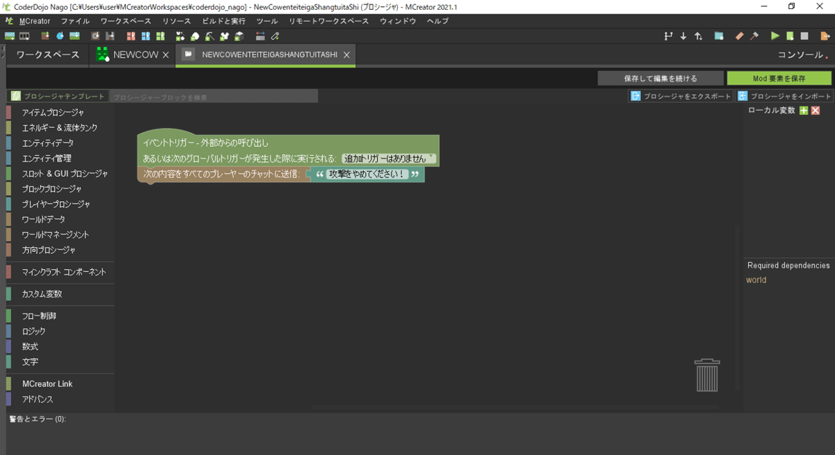Open the blue texture tool icon
This screenshot has height=455, width=835.
[717, 35]
